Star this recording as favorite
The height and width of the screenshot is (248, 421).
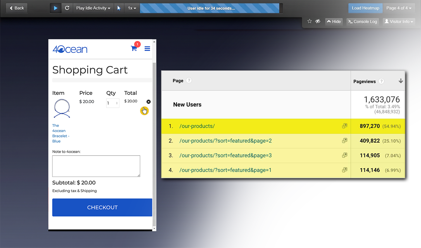(310, 21)
